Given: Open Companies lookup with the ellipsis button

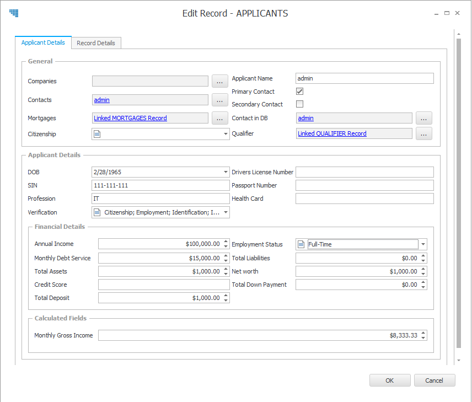Looking at the screenshot, I should pos(220,81).
